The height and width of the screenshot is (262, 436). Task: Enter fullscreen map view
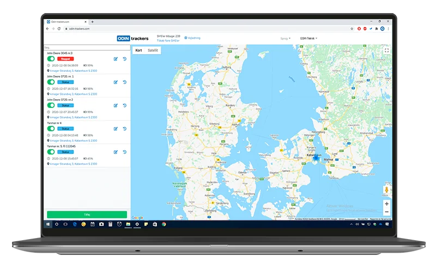tap(386, 51)
